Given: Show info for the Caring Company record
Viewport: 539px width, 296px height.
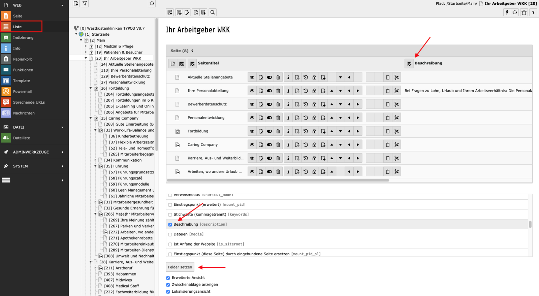Looking at the screenshot, I should pos(288,145).
